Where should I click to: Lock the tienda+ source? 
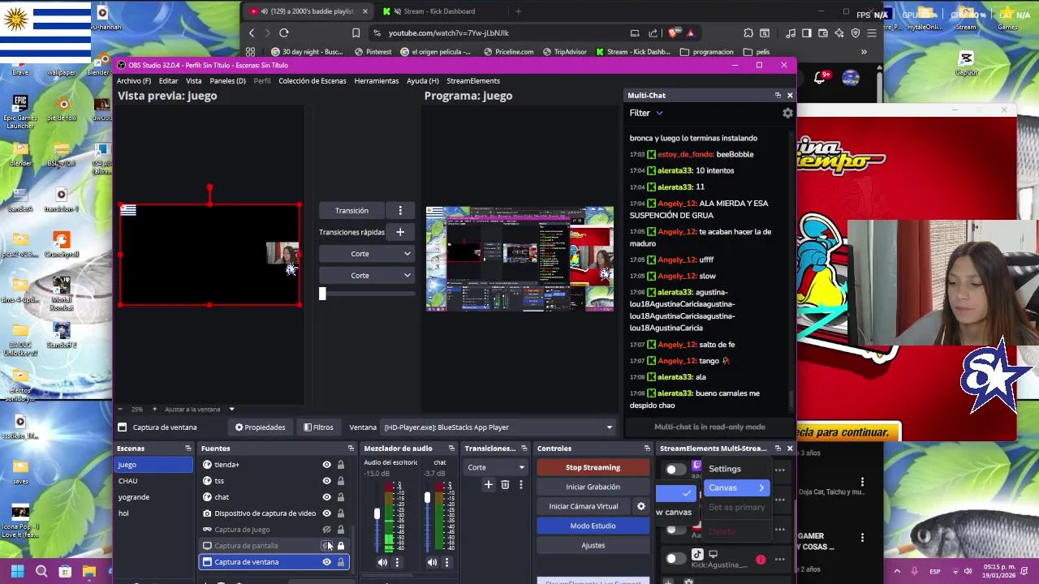(340, 465)
